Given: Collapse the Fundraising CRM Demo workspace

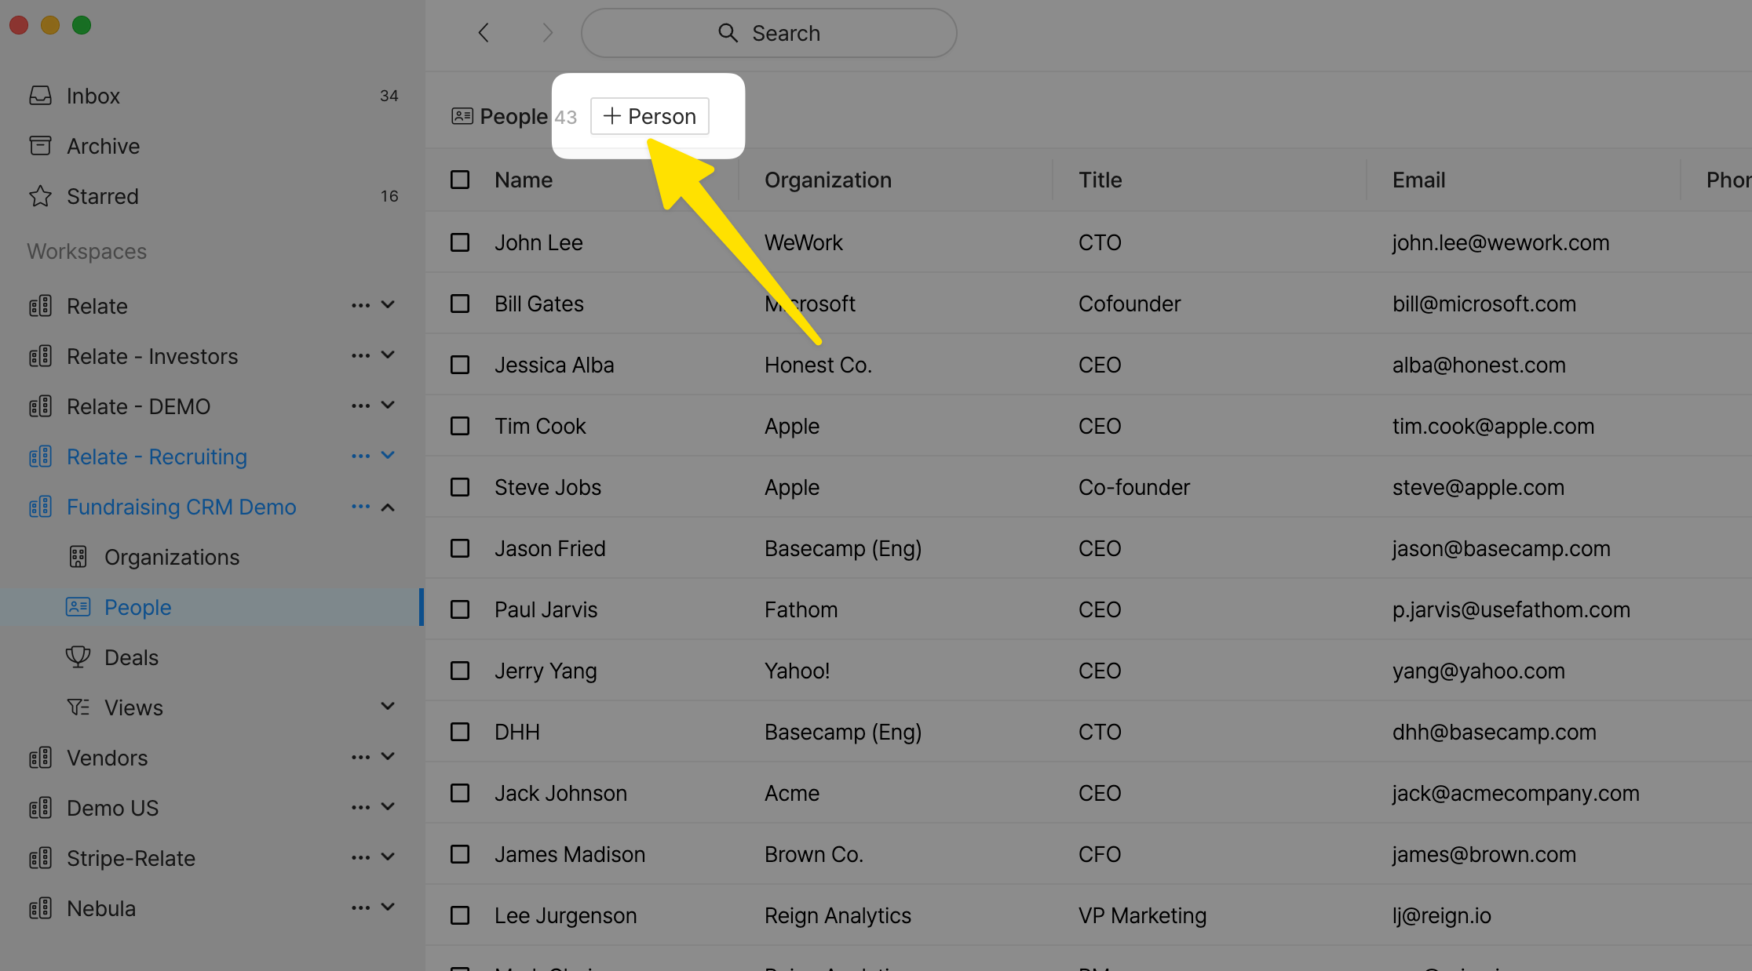Looking at the screenshot, I should [388, 506].
